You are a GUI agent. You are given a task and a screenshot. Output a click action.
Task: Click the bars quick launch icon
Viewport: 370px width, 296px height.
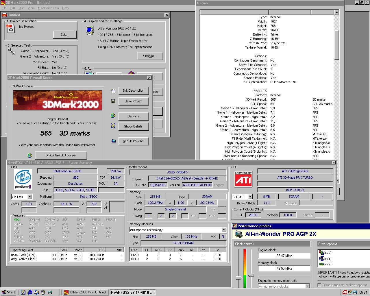[50, 292]
